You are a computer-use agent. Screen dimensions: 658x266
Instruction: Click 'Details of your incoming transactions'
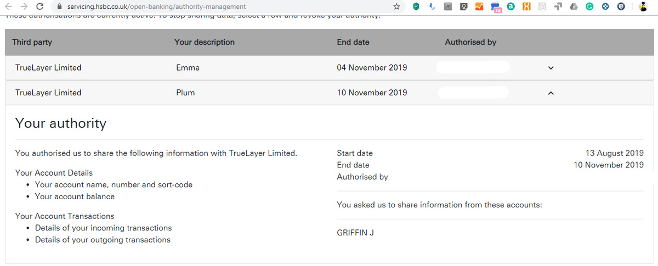coord(104,228)
